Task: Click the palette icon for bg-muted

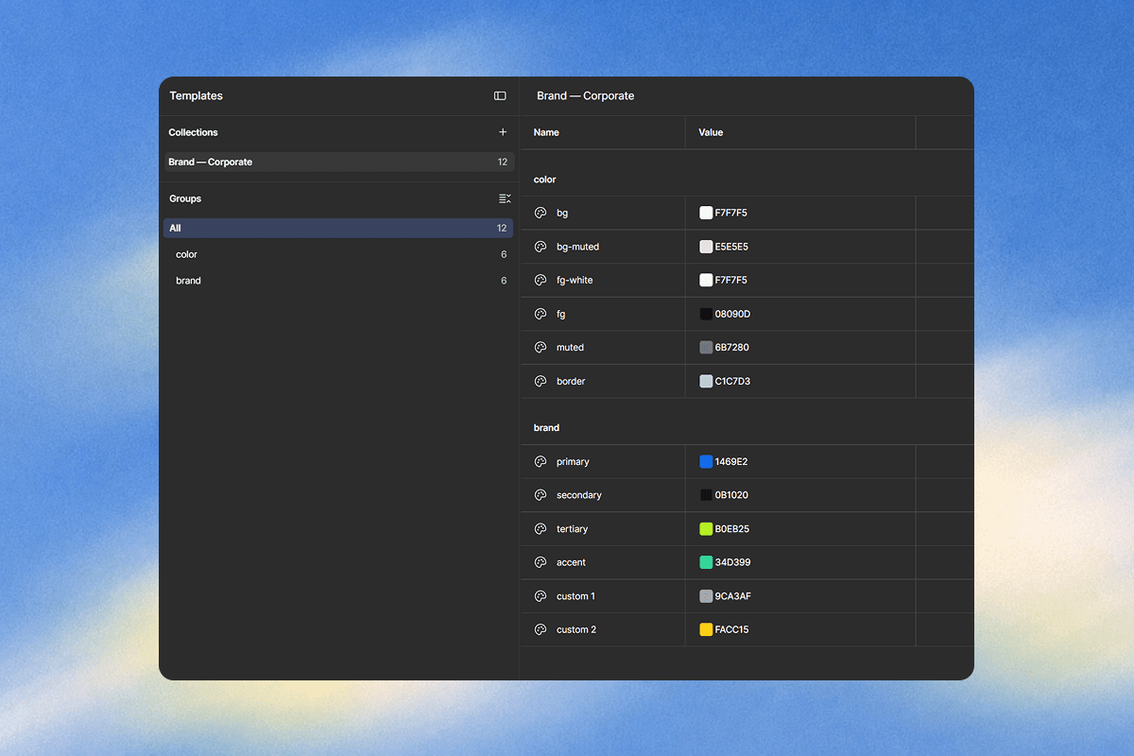Action: pyautogui.click(x=541, y=247)
